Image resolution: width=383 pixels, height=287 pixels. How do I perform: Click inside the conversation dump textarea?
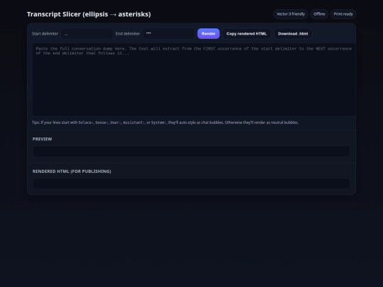point(194,79)
